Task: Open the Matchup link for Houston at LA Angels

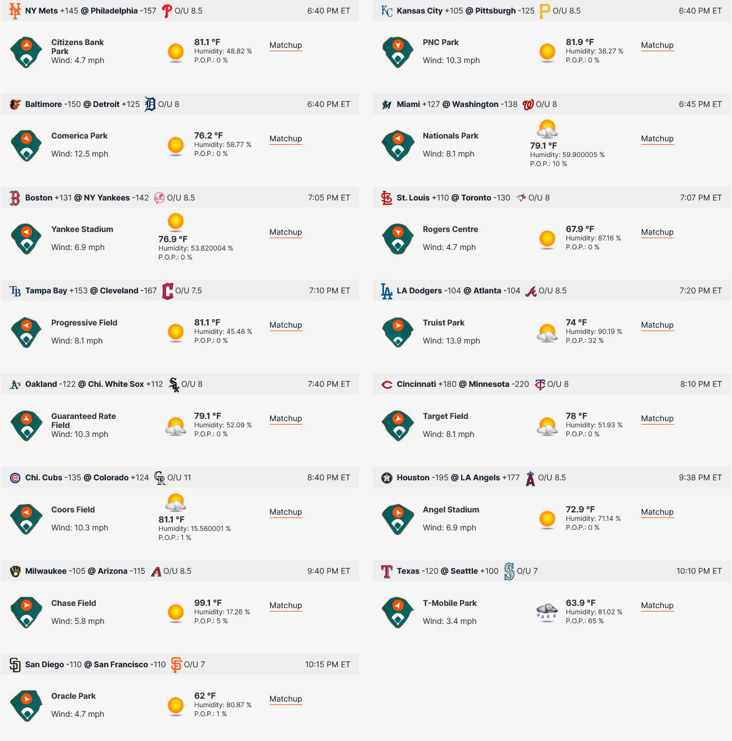Action: 657,512
